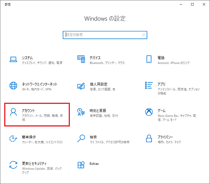
Task: Click the プライバシー padlock icon
Action: click(x=149, y=138)
